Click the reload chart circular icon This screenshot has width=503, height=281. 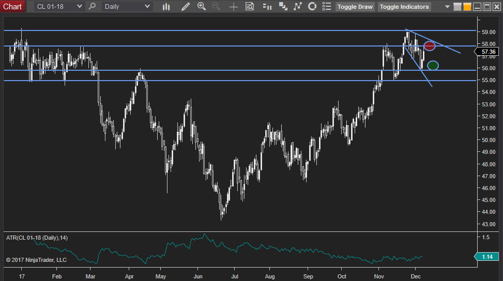[x=312, y=6]
